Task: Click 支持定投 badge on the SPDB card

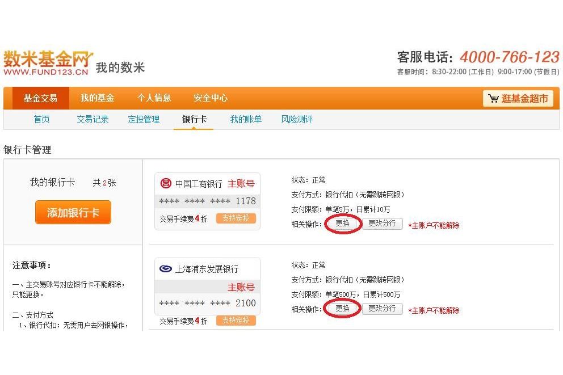Action: [x=236, y=321]
